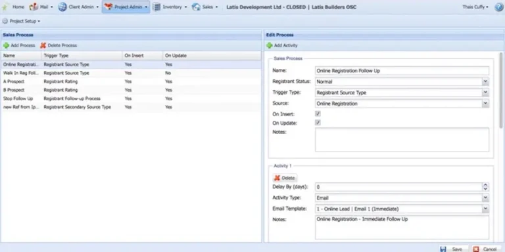This screenshot has width=505, height=252.
Task: Open the Source dropdown arrow
Action: click(x=485, y=104)
